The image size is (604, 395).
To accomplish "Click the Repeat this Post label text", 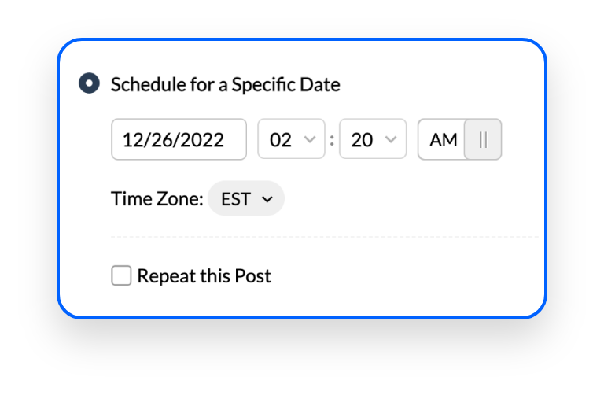I will click(x=204, y=276).
